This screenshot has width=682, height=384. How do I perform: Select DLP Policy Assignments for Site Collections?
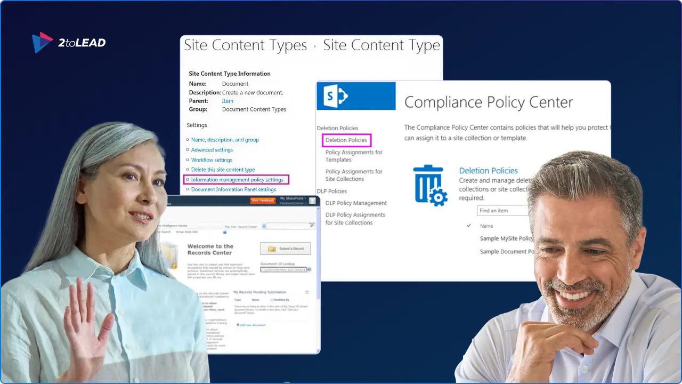[355, 219]
